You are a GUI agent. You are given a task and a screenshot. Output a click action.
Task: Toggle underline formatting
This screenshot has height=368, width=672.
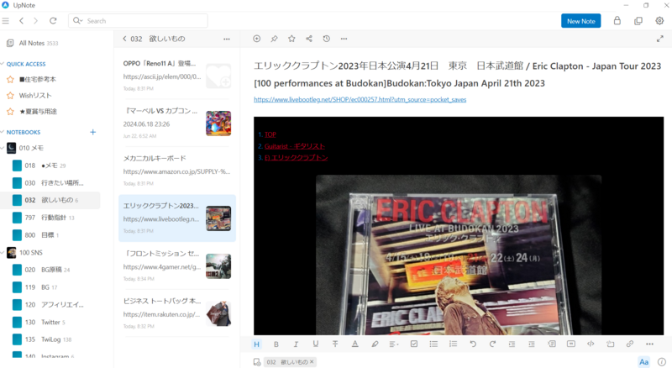click(x=316, y=344)
